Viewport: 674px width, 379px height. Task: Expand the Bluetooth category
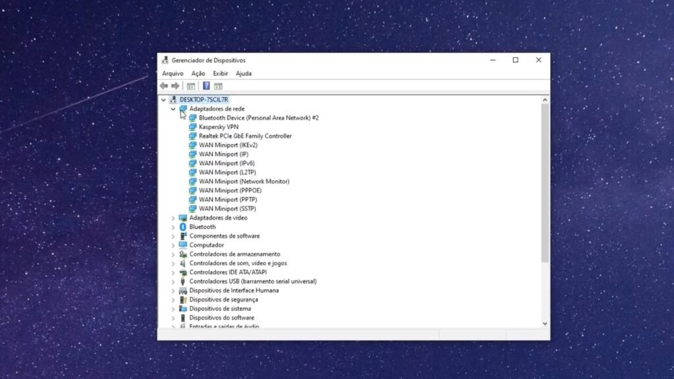pyautogui.click(x=173, y=227)
